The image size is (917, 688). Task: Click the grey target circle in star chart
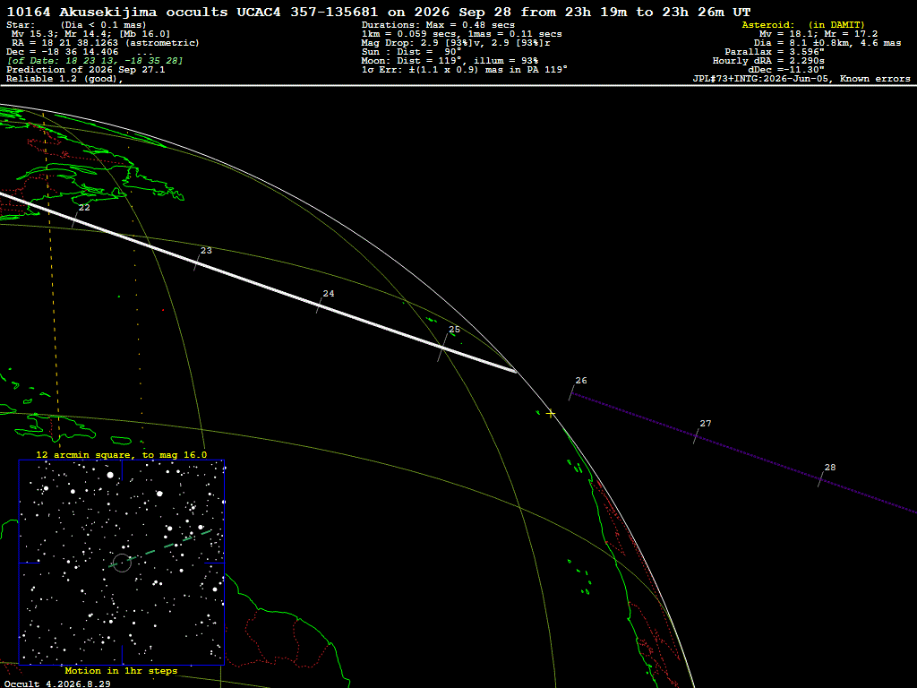(x=122, y=563)
